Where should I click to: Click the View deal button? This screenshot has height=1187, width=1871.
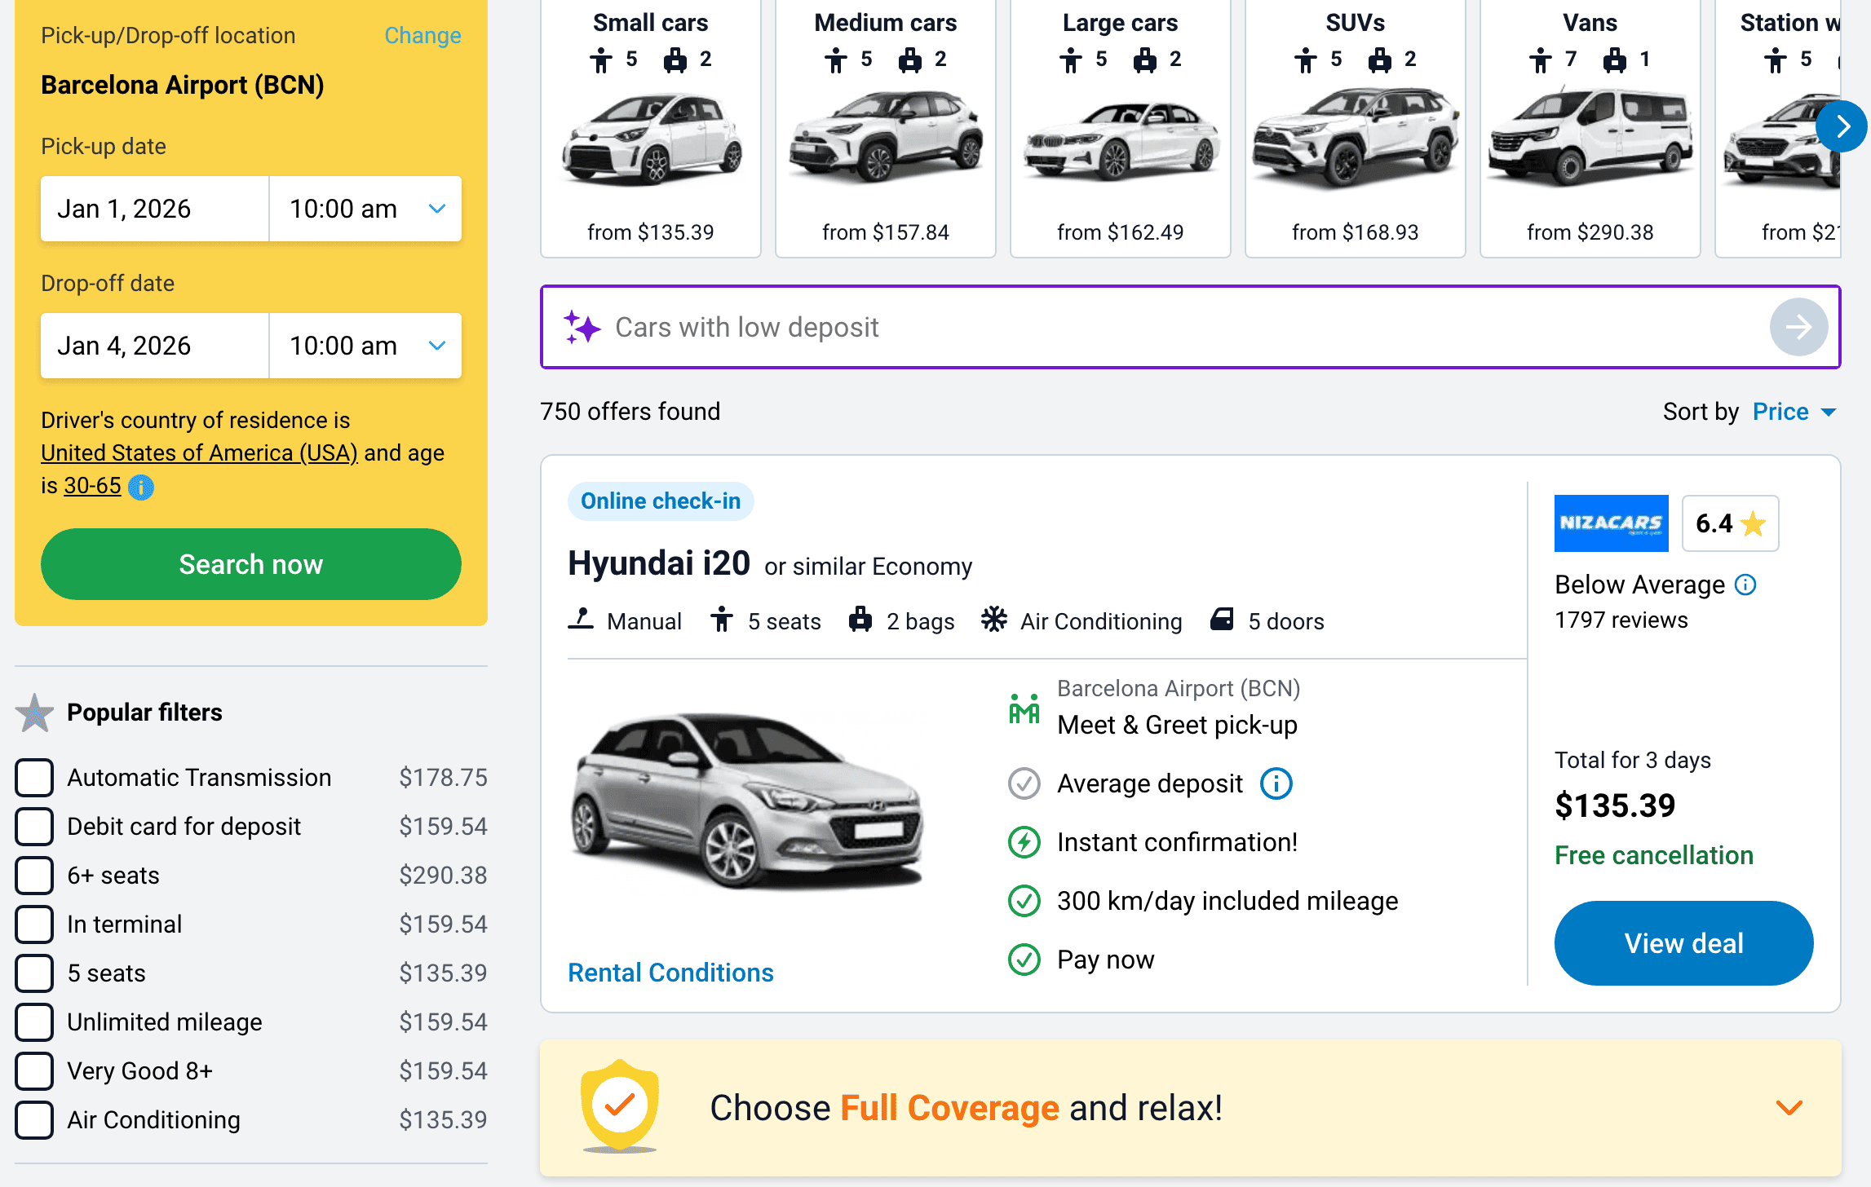click(x=1683, y=943)
